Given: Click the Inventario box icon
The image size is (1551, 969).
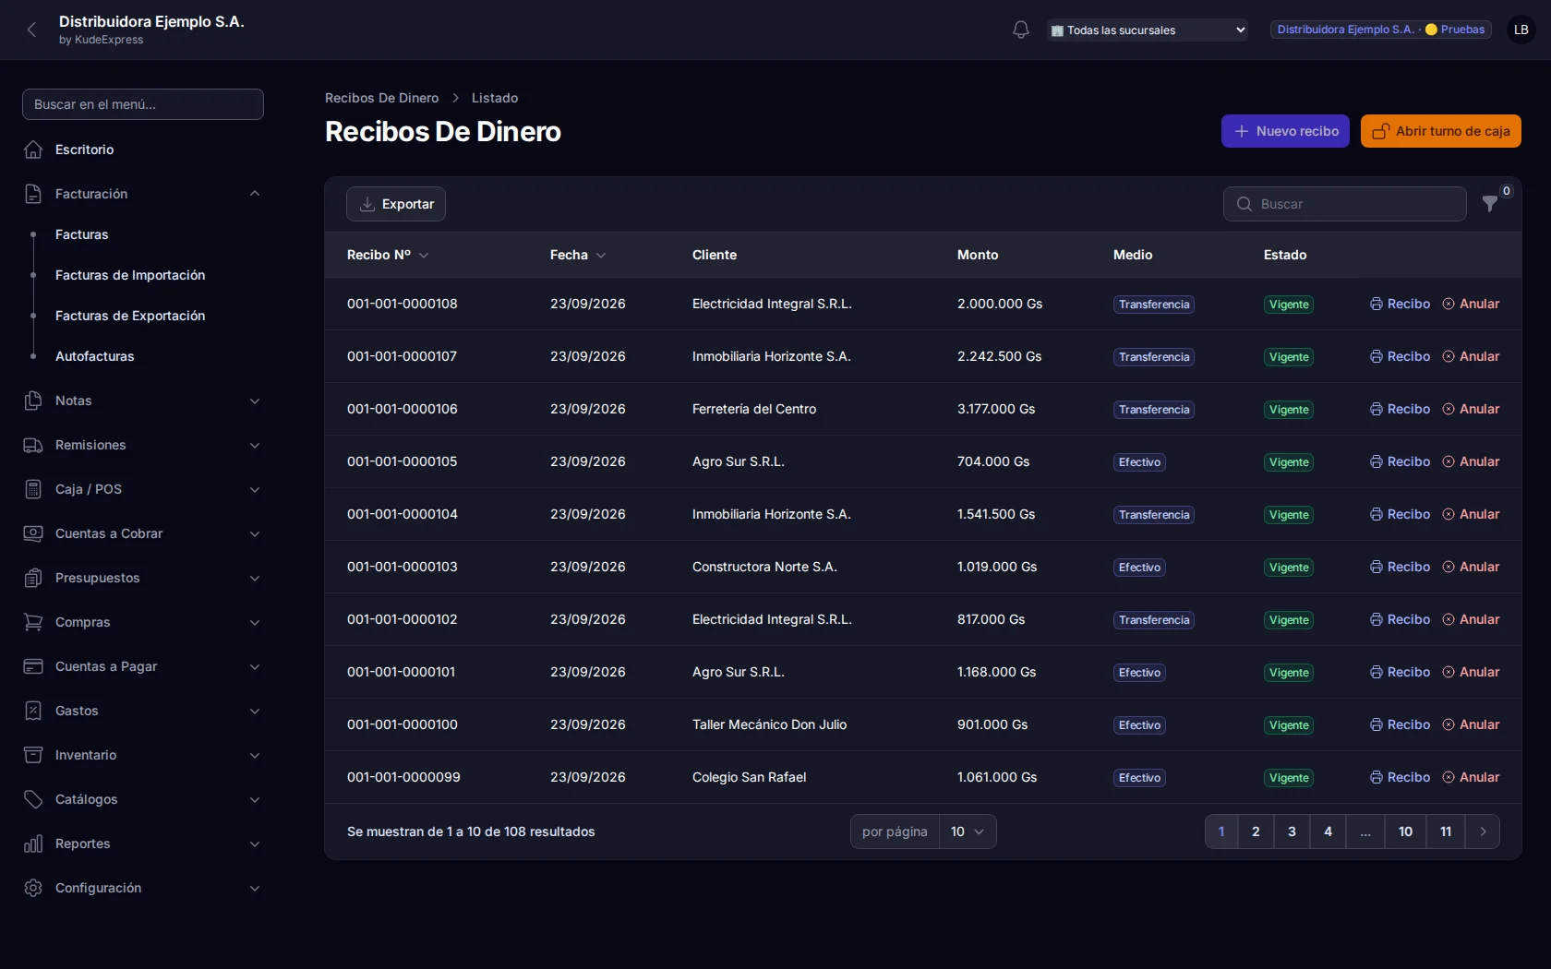Looking at the screenshot, I should 33,755.
